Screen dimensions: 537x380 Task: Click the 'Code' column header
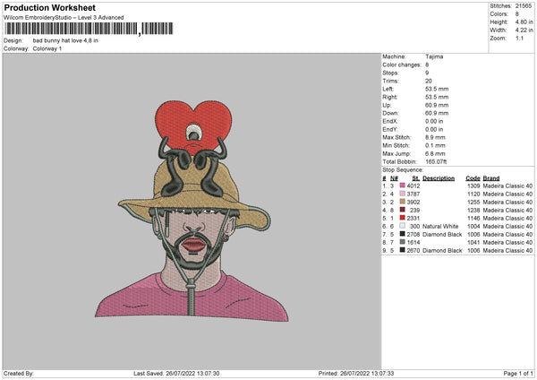(x=473, y=178)
